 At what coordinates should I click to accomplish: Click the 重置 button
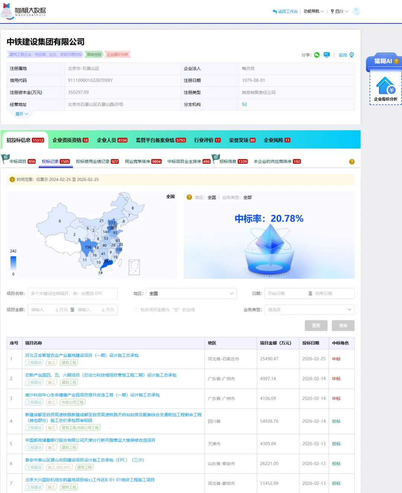[x=316, y=325]
